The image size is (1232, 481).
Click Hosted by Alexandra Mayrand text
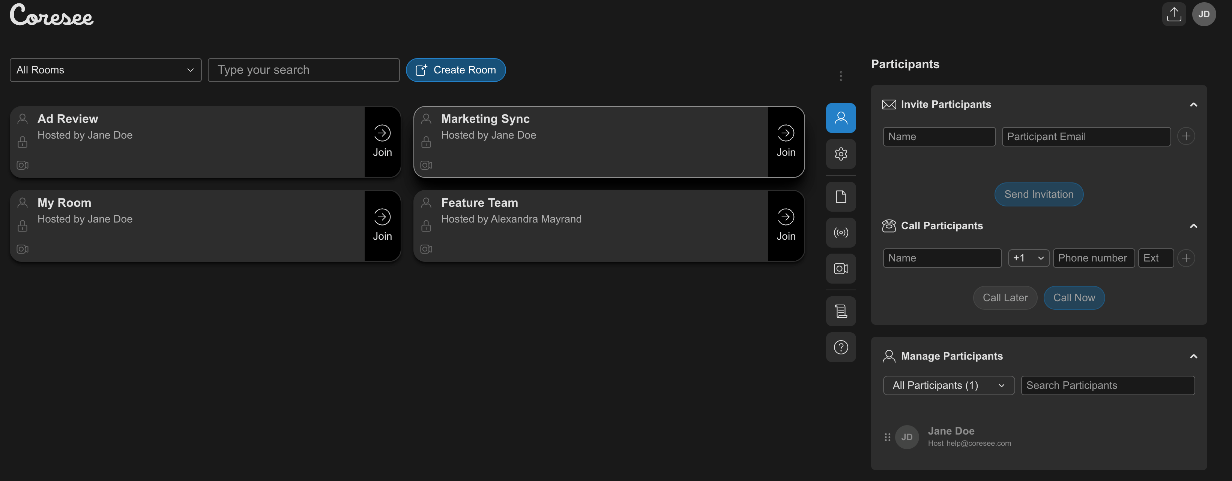[x=511, y=219]
